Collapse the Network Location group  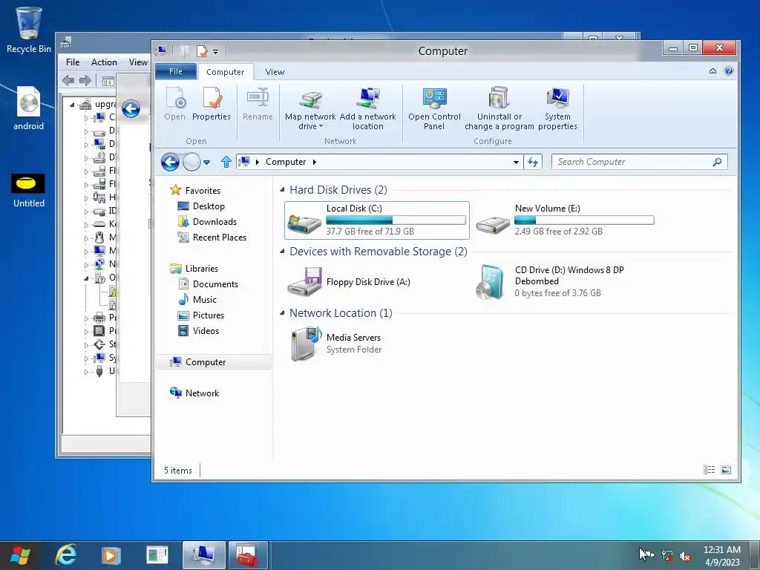(x=282, y=312)
